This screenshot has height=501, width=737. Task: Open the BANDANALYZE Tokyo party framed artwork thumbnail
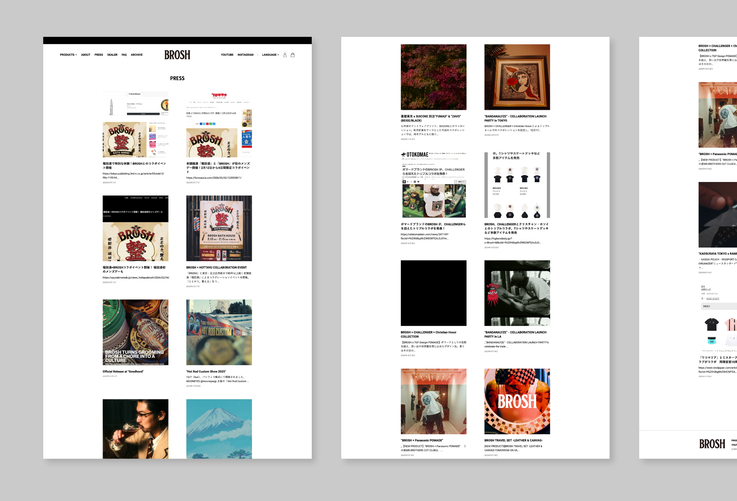[517, 77]
